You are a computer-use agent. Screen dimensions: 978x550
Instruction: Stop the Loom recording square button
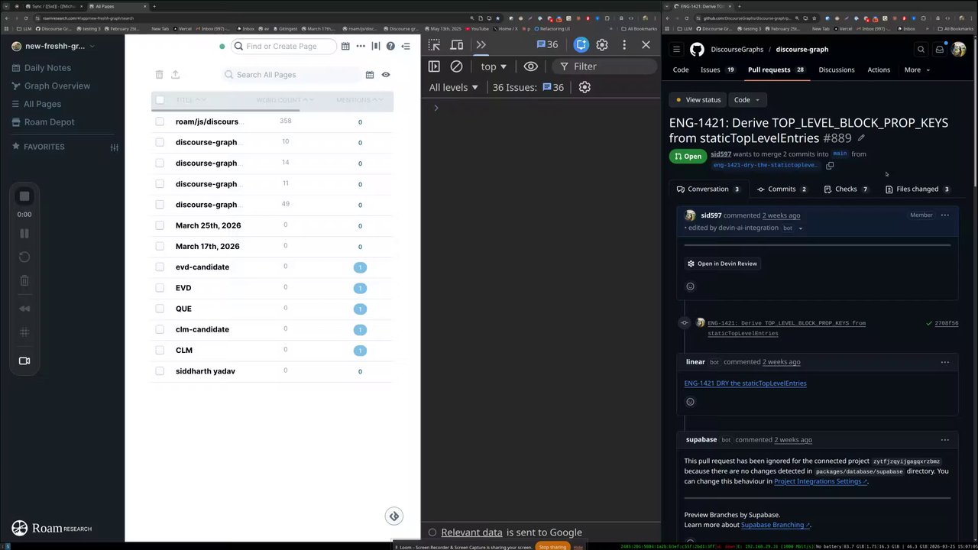(x=24, y=196)
